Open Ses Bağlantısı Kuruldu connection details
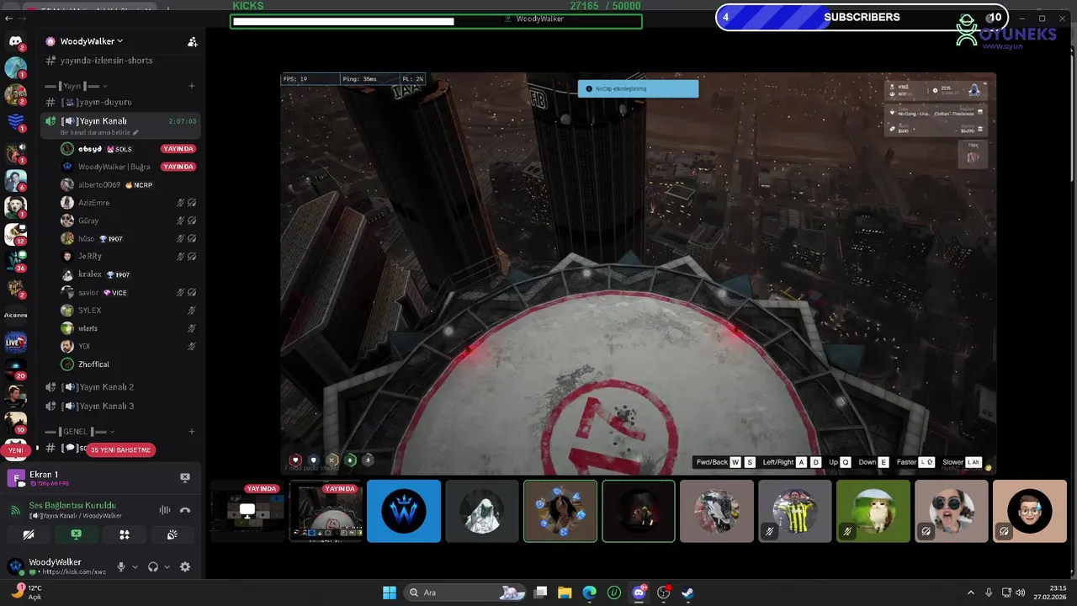This screenshot has height=606, width=1077. click(72, 506)
